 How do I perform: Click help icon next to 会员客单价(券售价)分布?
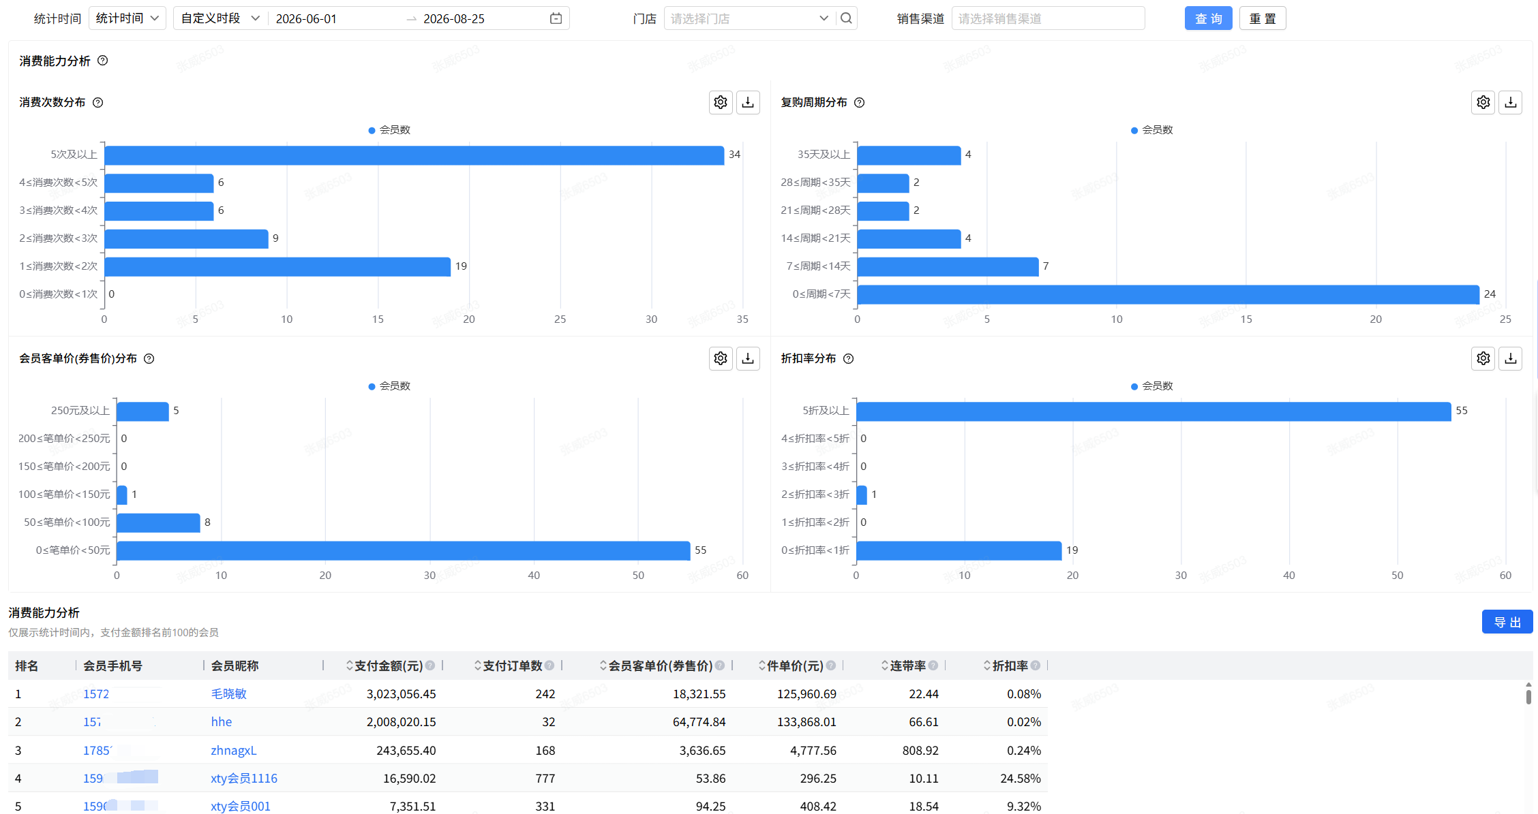click(149, 359)
